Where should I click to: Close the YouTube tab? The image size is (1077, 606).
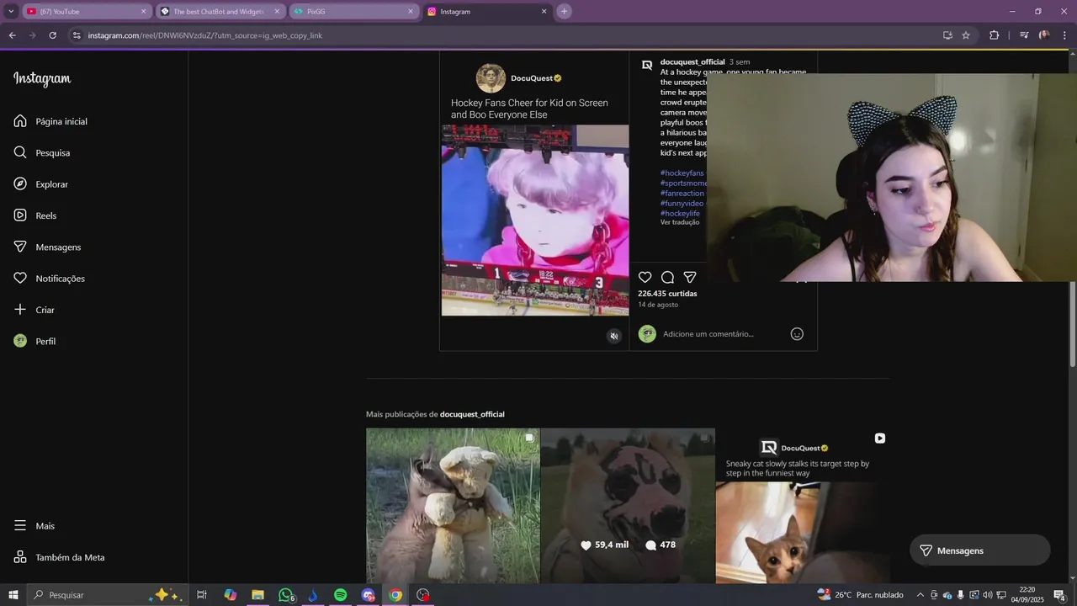(143, 12)
